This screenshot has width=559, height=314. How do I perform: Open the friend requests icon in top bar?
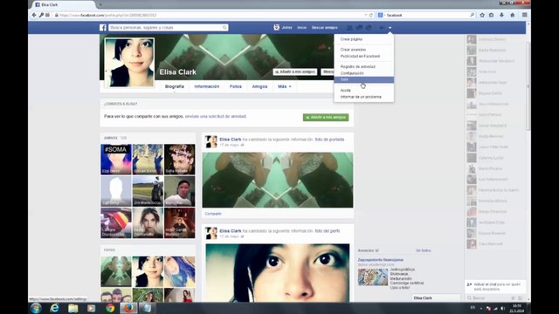coord(349,27)
